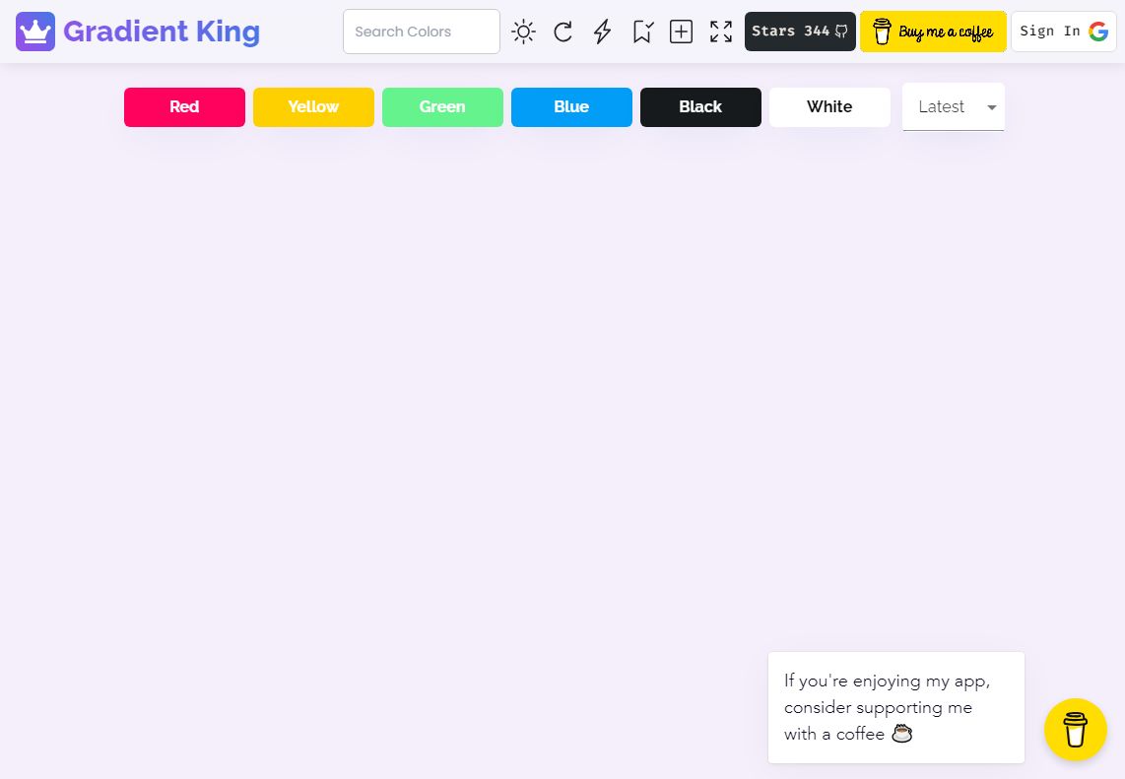Viewport: 1125px width, 779px height.
Task: Select the Black color filter
Action: click(x=701, y=107)
